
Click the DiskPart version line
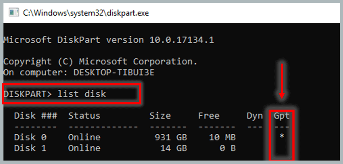(109, 40)
